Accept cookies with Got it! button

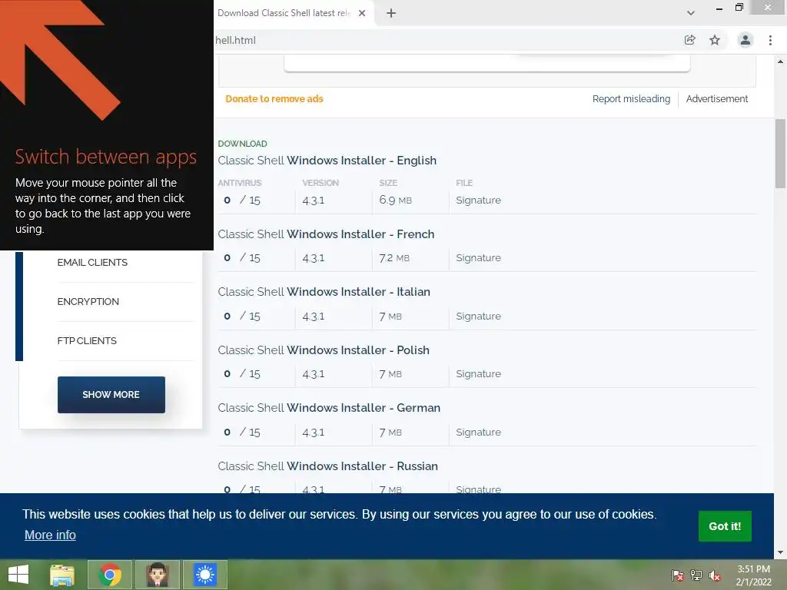pos(725,526)
